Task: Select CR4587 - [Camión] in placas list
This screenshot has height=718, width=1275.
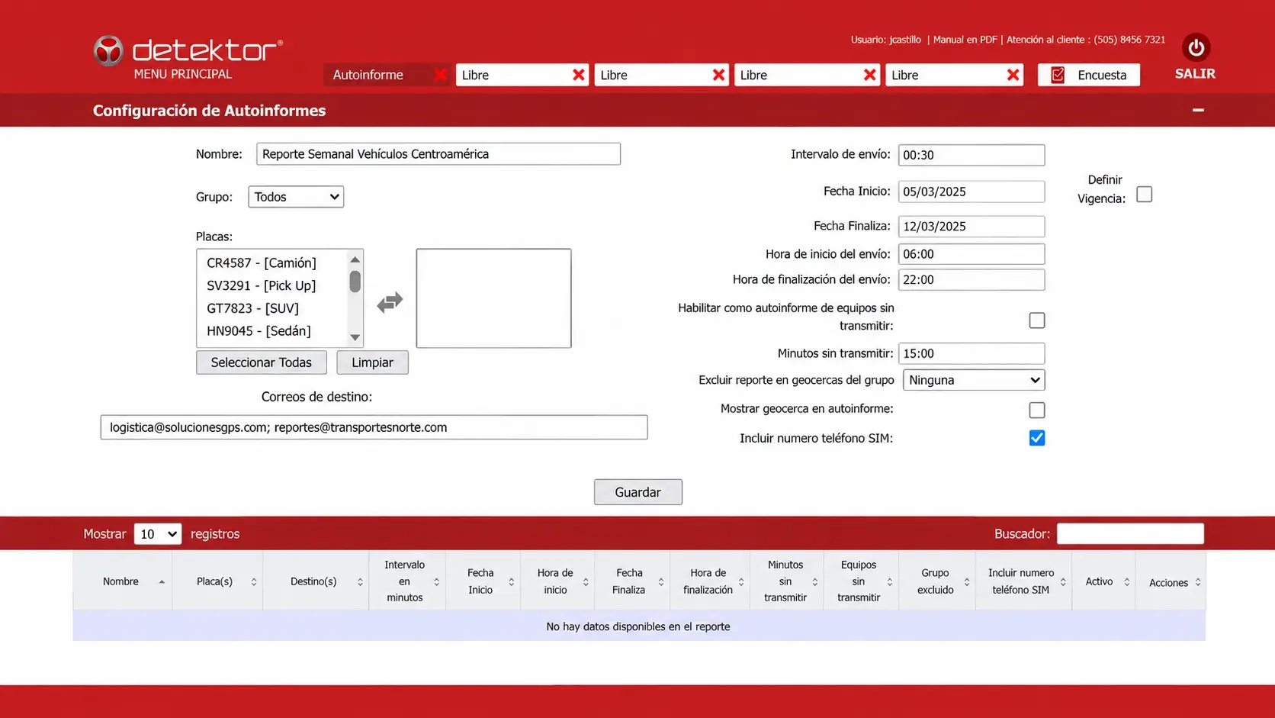Action: click(262, 262)
